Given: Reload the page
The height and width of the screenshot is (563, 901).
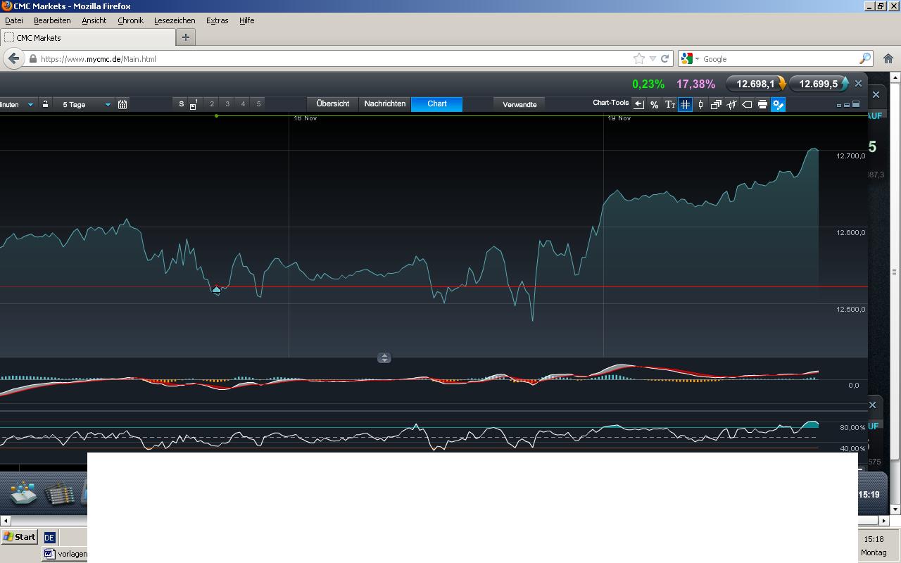Looking at the screenshot, I should (664, 59).
